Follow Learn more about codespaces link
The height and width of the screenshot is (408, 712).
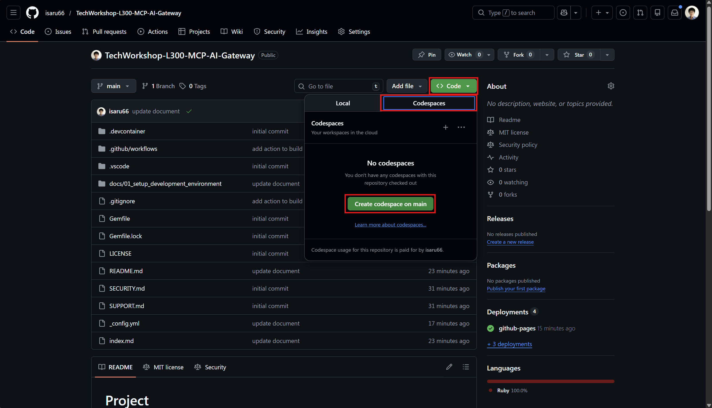[x=390, y=225]
